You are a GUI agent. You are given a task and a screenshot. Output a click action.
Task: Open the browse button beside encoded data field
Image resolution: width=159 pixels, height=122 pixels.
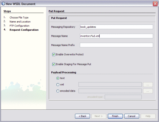pos(148,91)
